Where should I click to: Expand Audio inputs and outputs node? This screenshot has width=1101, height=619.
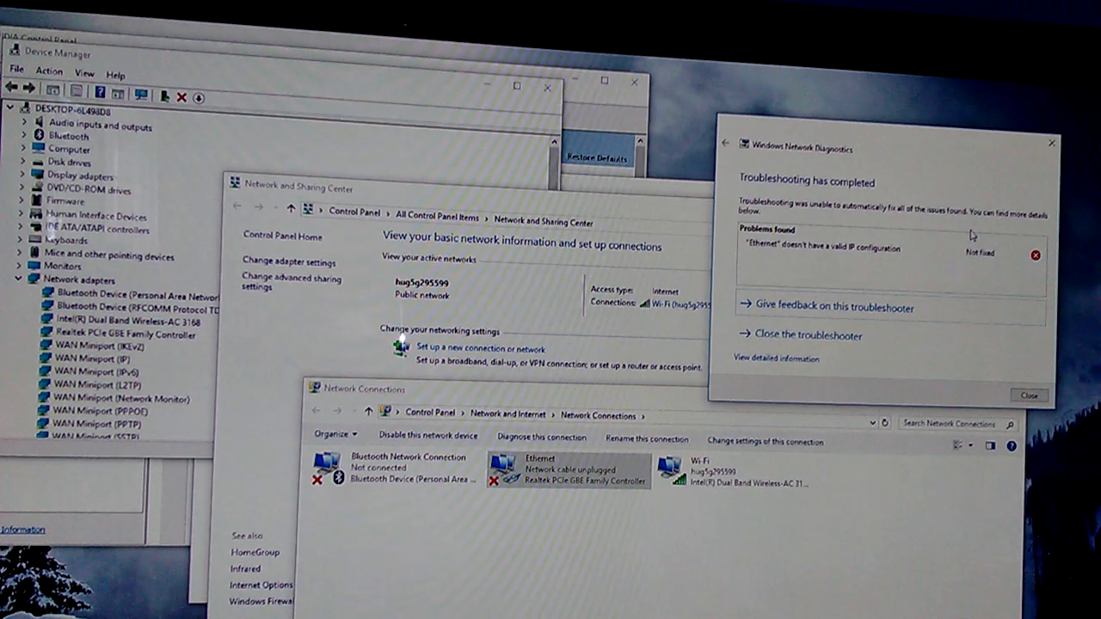coord(24,122)
